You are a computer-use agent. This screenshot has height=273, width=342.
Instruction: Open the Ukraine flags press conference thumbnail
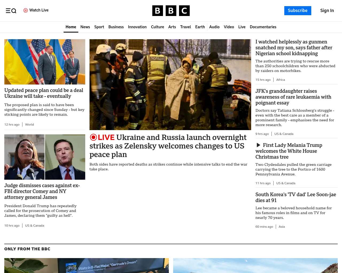[45, 62]
